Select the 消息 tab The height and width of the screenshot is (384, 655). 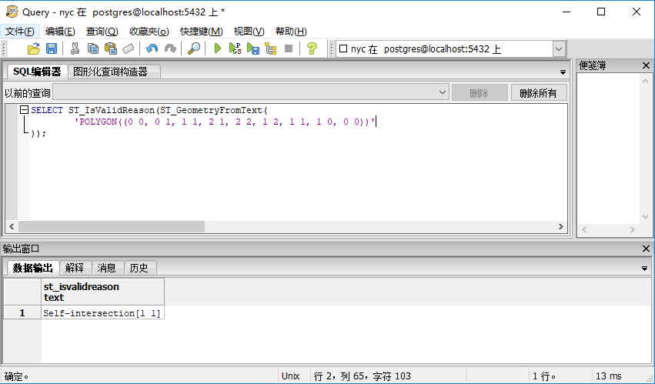(106, 268)
